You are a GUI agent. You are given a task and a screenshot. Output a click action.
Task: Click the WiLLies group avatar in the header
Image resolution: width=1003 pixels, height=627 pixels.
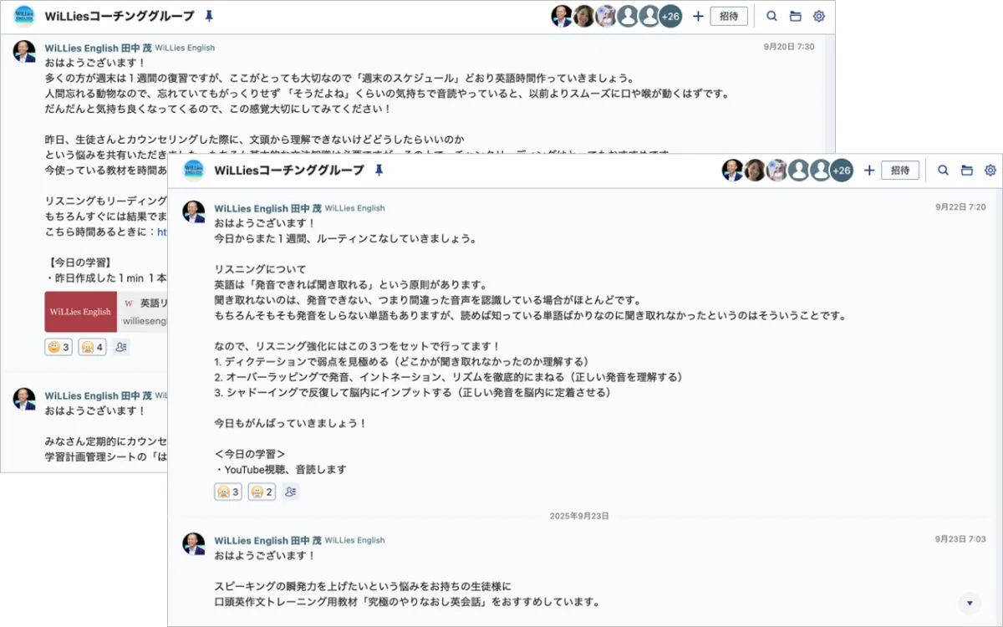[x=193, y=171]
